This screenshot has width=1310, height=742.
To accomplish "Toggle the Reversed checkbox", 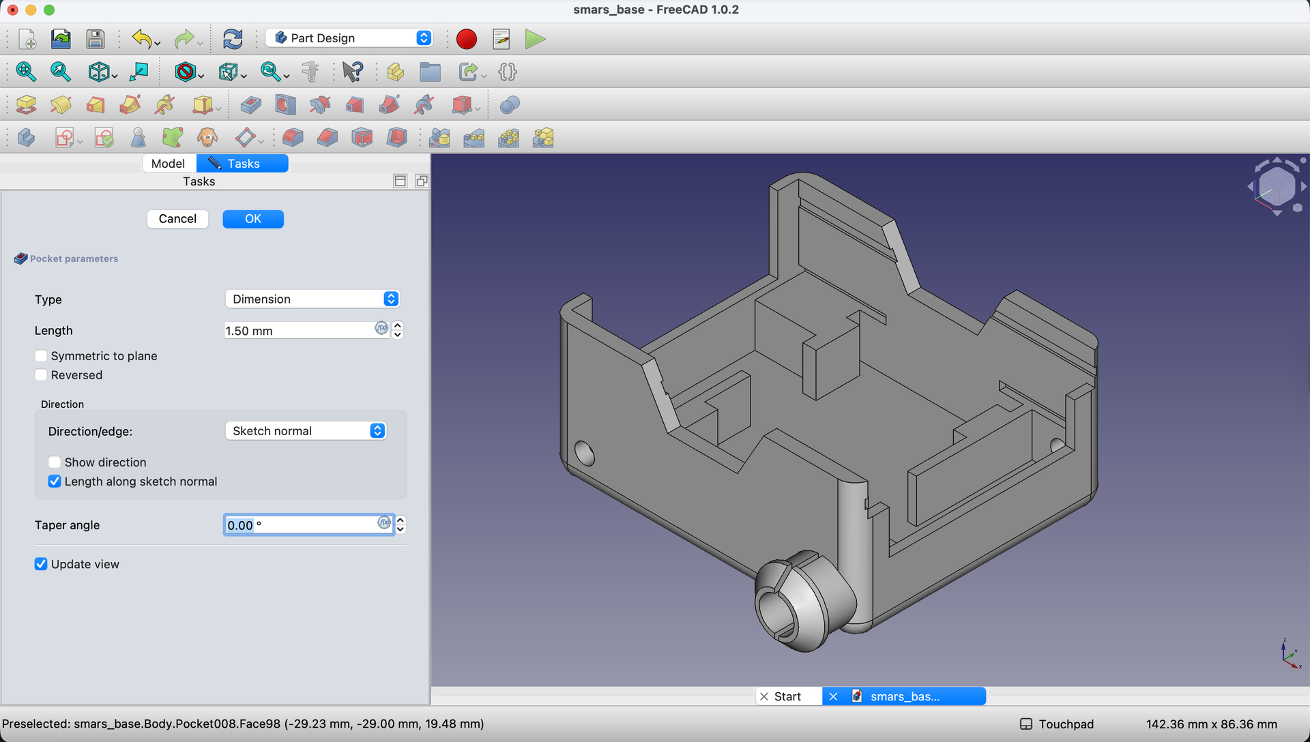I will [x=41, y=375].
